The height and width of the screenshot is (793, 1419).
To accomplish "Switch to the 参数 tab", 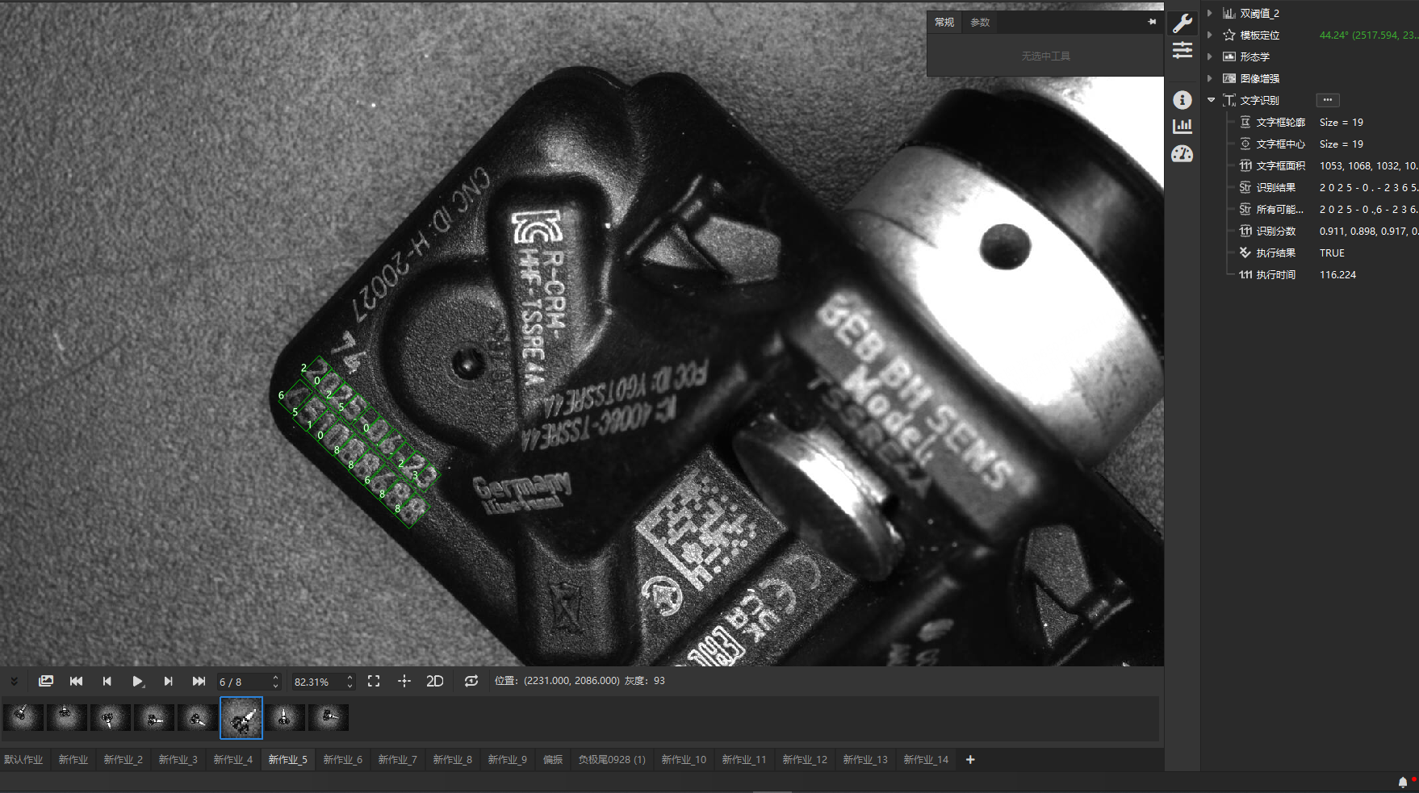I will coord(980,22).
